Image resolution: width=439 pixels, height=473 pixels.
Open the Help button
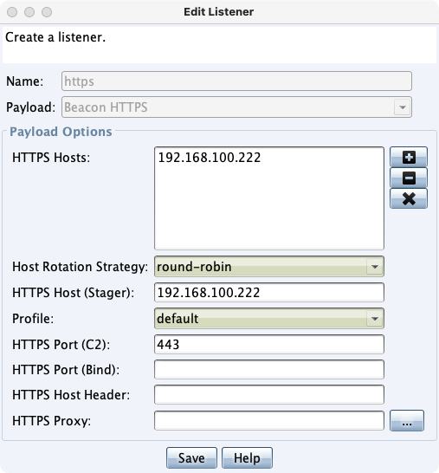247,458
